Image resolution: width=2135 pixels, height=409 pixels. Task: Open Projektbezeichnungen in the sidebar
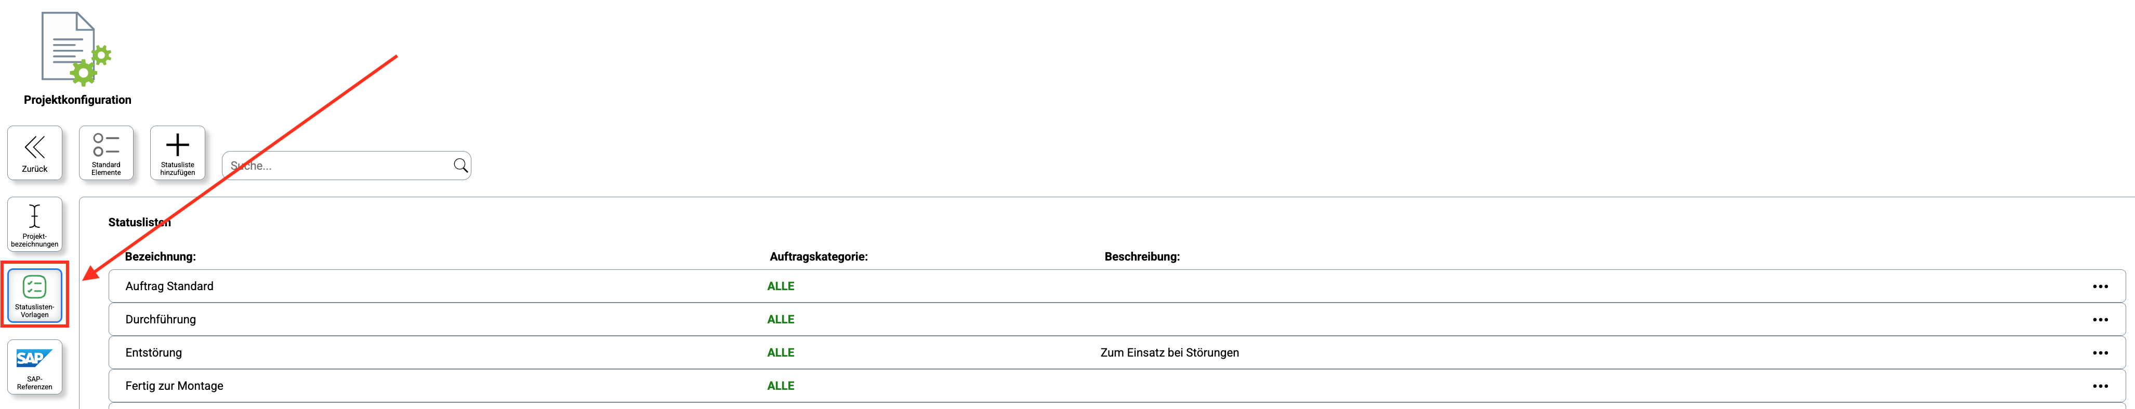[35, 224]
